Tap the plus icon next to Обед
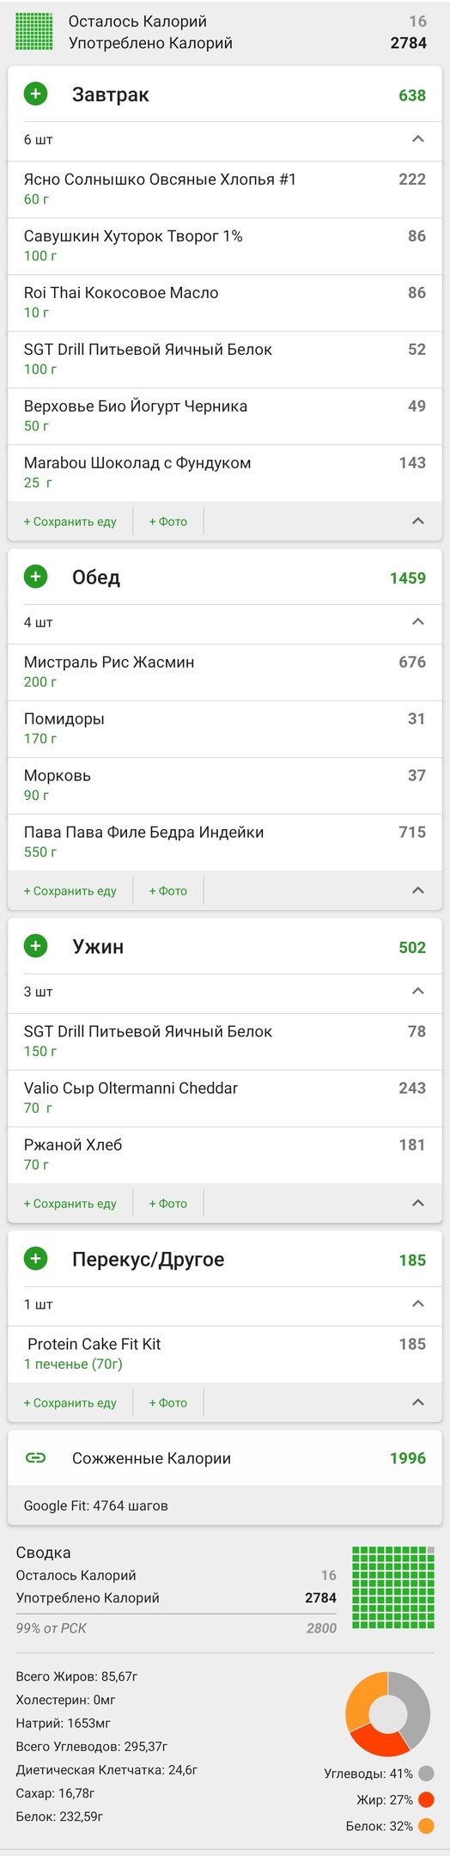This screenshot has width=450, height=1856. (x=35, y=577)
